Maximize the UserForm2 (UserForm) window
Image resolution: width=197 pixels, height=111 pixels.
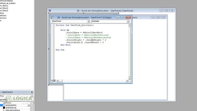(x=167, y=11)
